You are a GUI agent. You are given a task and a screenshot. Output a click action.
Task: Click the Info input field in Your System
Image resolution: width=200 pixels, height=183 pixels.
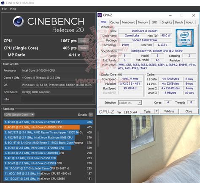click(57, 99)
